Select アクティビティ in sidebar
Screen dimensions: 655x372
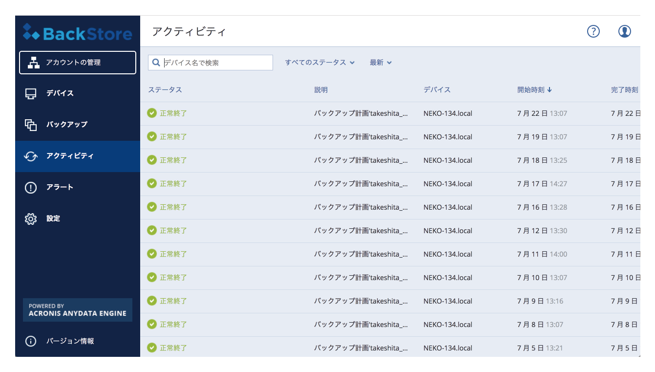78,156
